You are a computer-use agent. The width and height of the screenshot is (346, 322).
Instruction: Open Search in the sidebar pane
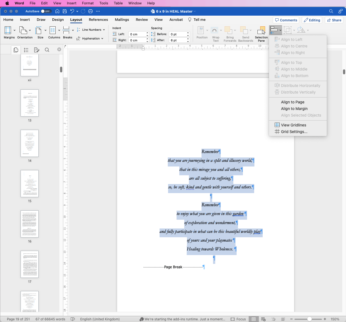(47, 50)
